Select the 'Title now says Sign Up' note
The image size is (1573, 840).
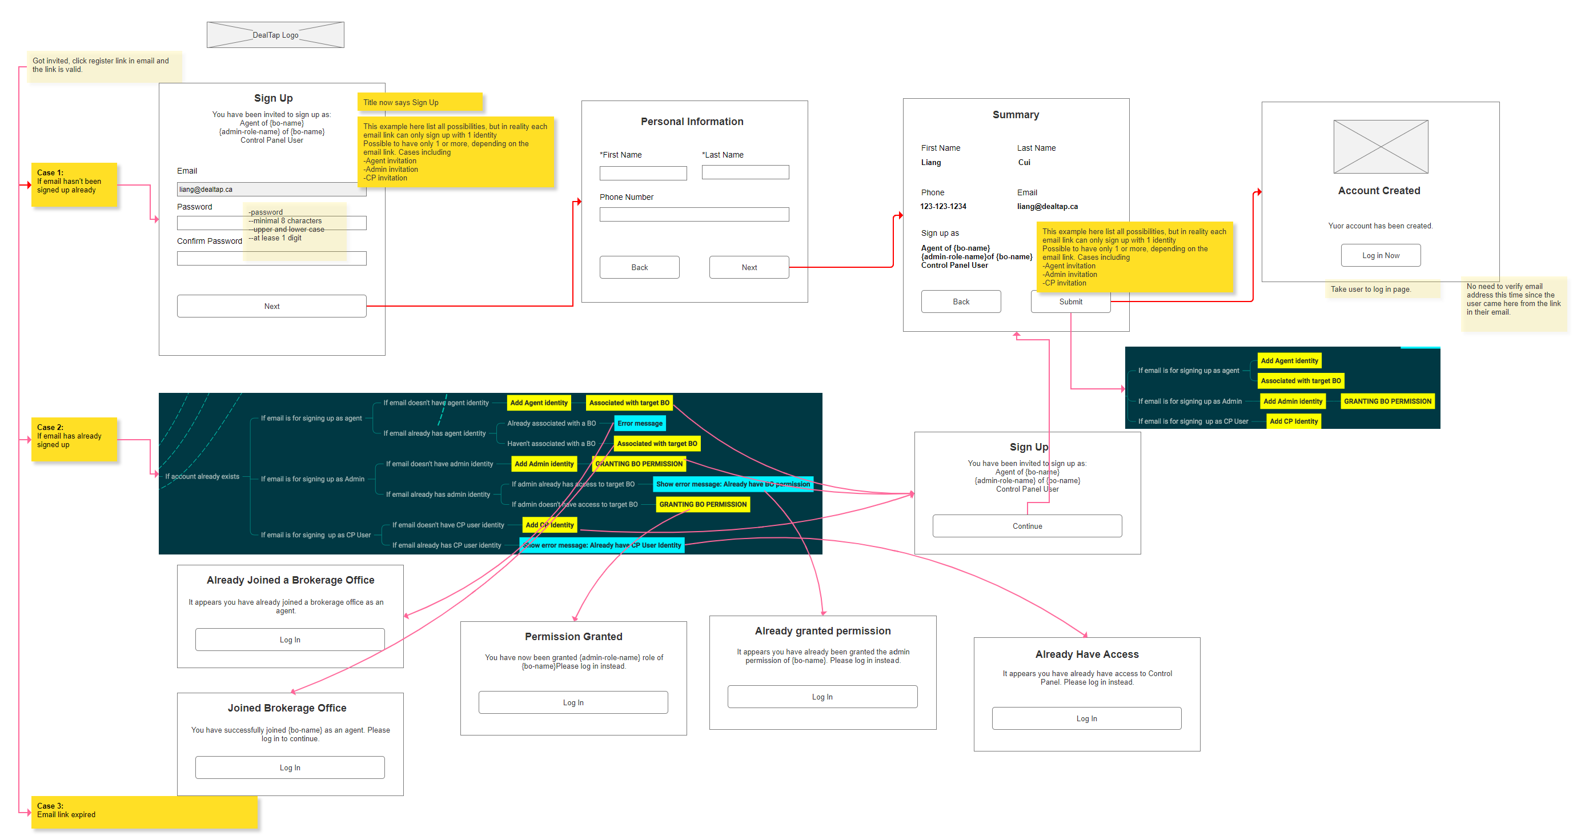[x=419, y=102]
